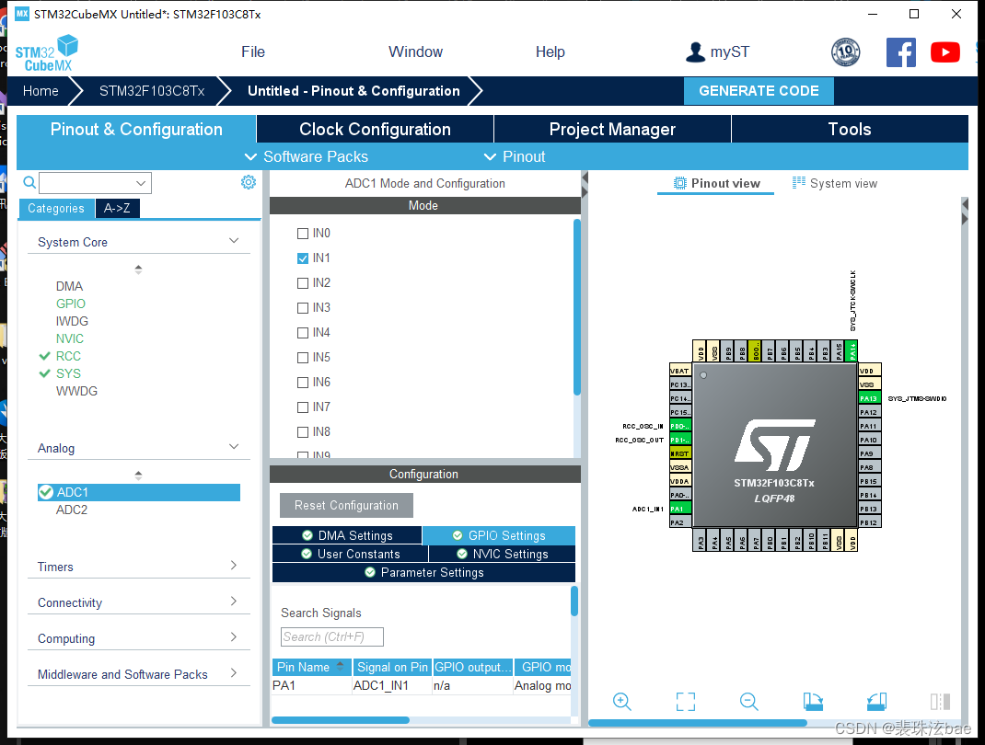Image resolution: width=985 pixels, height=745 pixels.
Task: Select the PD0 RCC_OSC_IN pin on chip
Action: tap(680, 426)
